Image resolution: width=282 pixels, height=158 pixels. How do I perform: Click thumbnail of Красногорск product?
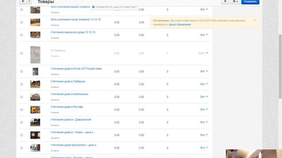pos(35,148)
